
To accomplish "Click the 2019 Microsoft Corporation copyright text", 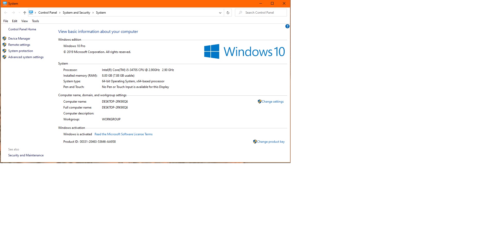I will coord(97,52).
